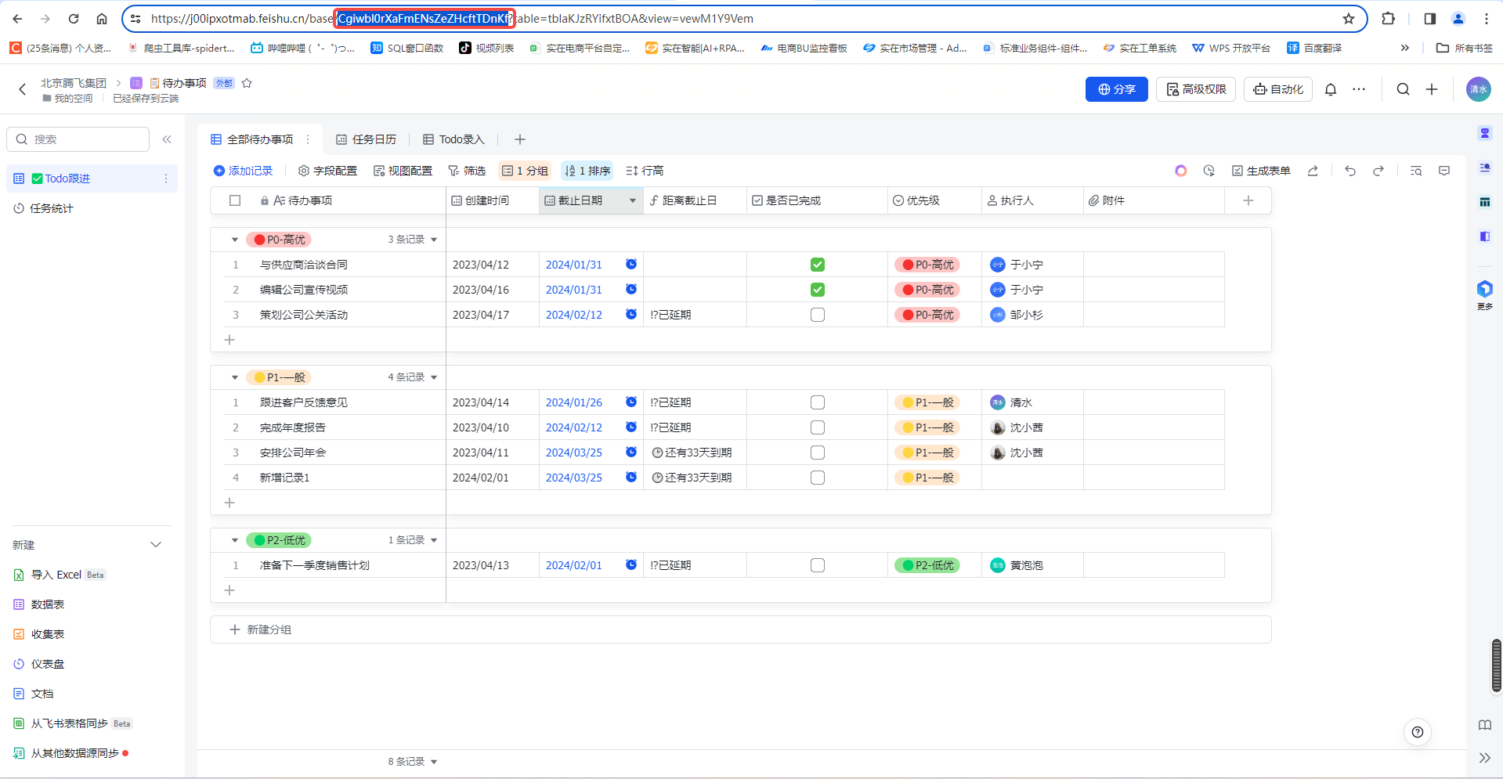Open the 截止日期 column dropdown arrow
The width and height of the screenshot is (1503, 779).
pos(633,200)
